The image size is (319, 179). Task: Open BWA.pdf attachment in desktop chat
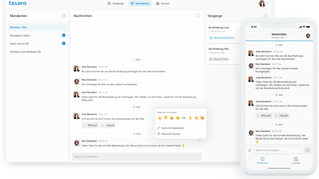click(x=90, y=125)
